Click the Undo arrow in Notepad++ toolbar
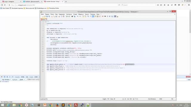Image resolution: width=191 pixels, height=107 pixels. (x=67, y=16)
